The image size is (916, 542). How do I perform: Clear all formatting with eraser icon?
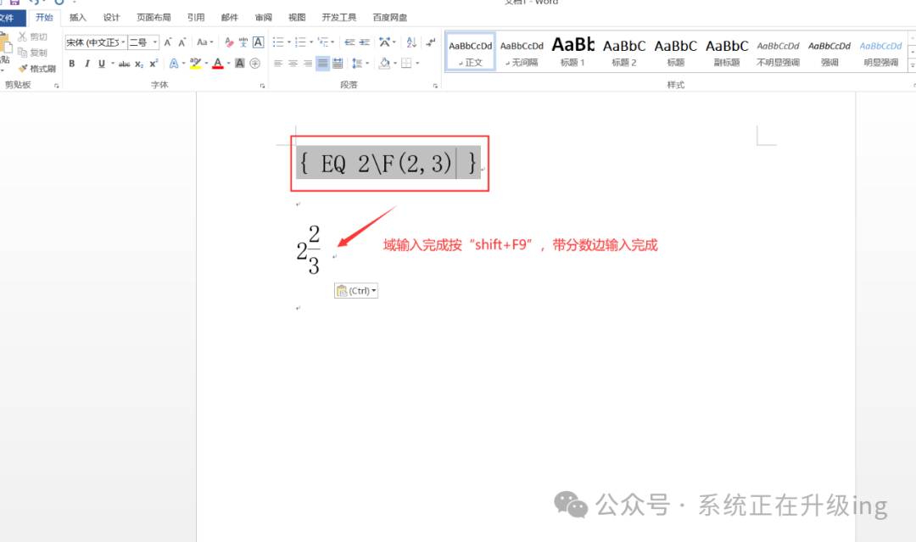click(229, 42)
